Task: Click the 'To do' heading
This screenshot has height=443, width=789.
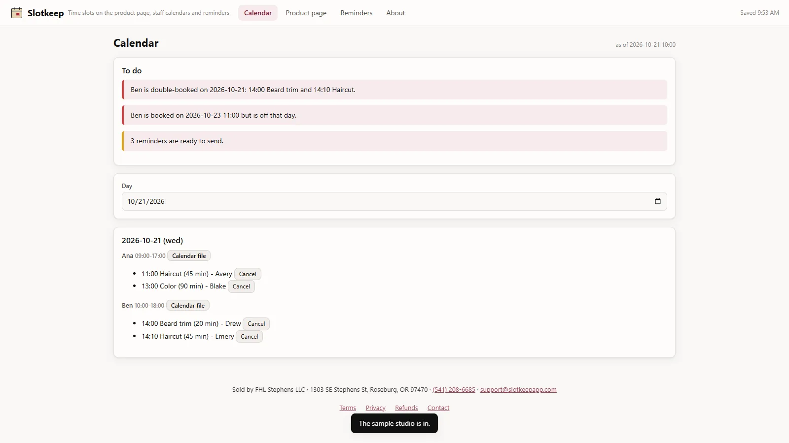Action: coord(132,71)
